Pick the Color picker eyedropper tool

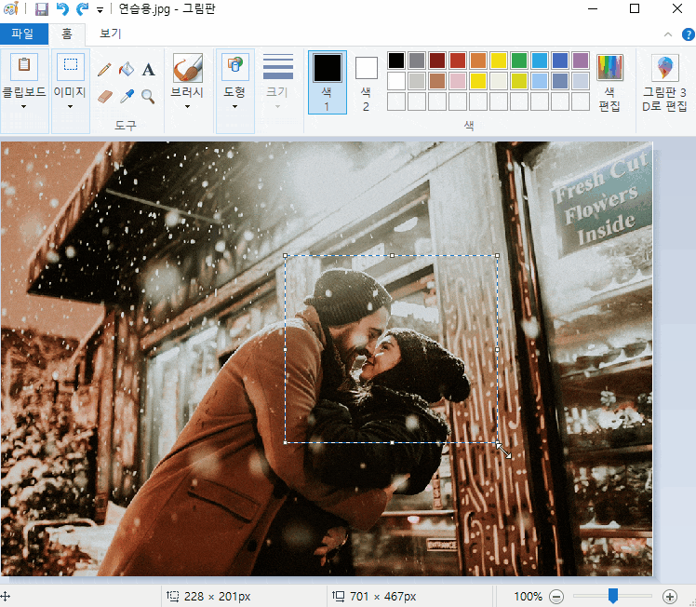(x=127, y=96)
